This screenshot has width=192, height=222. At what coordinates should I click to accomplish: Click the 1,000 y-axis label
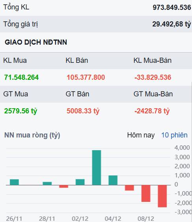point(182,175)
